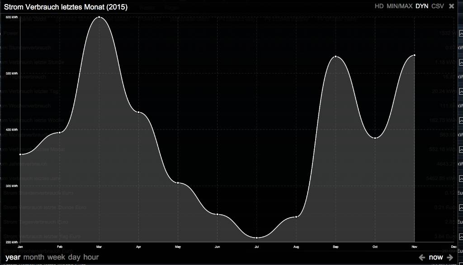Open chart icon beside the 20.24 kWh value
Viewport: 463px width, 265px height.
click(460, 91)
